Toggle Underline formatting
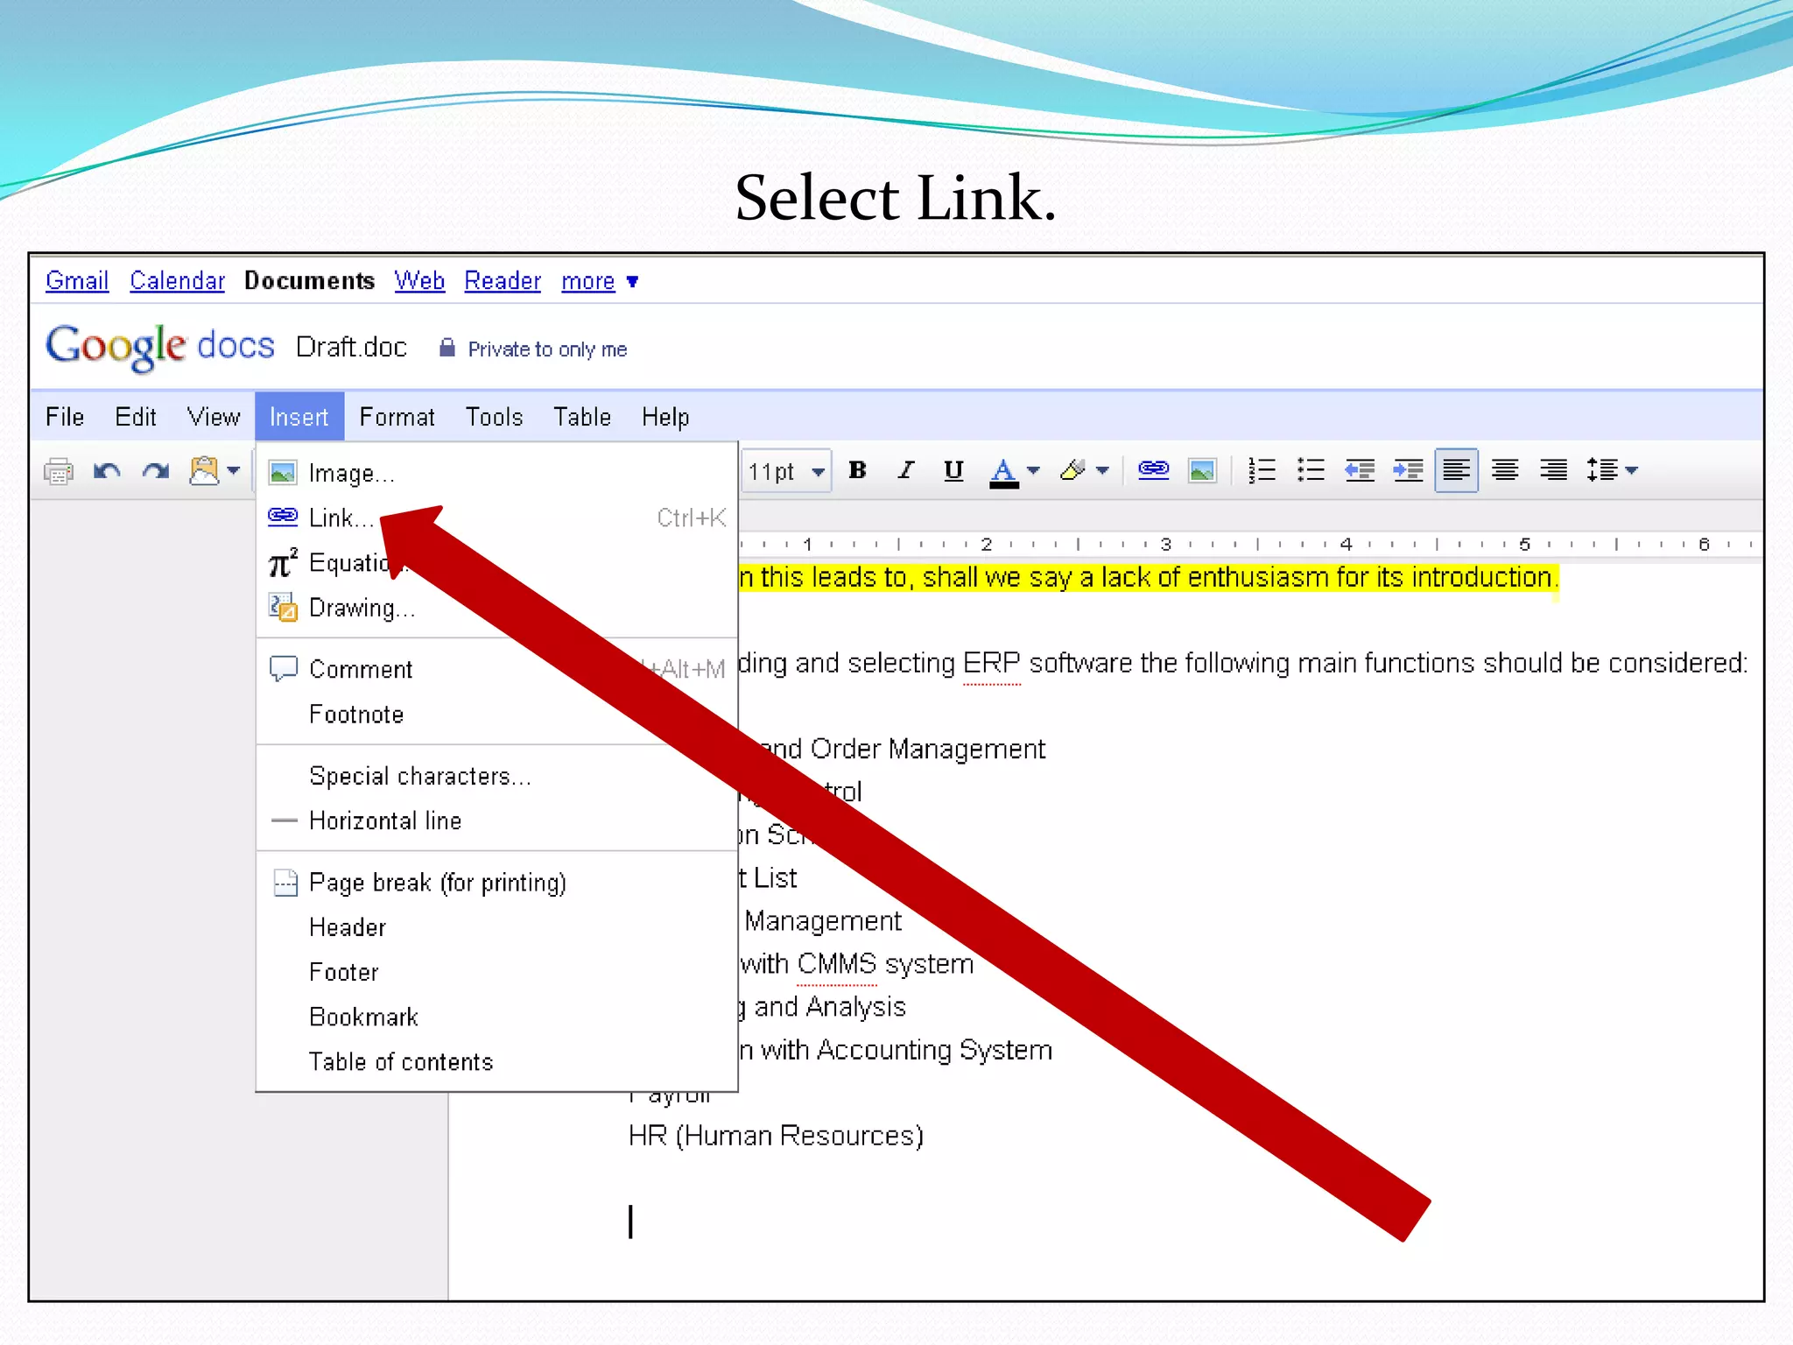1793x1345 pixels. pos(953,470)
